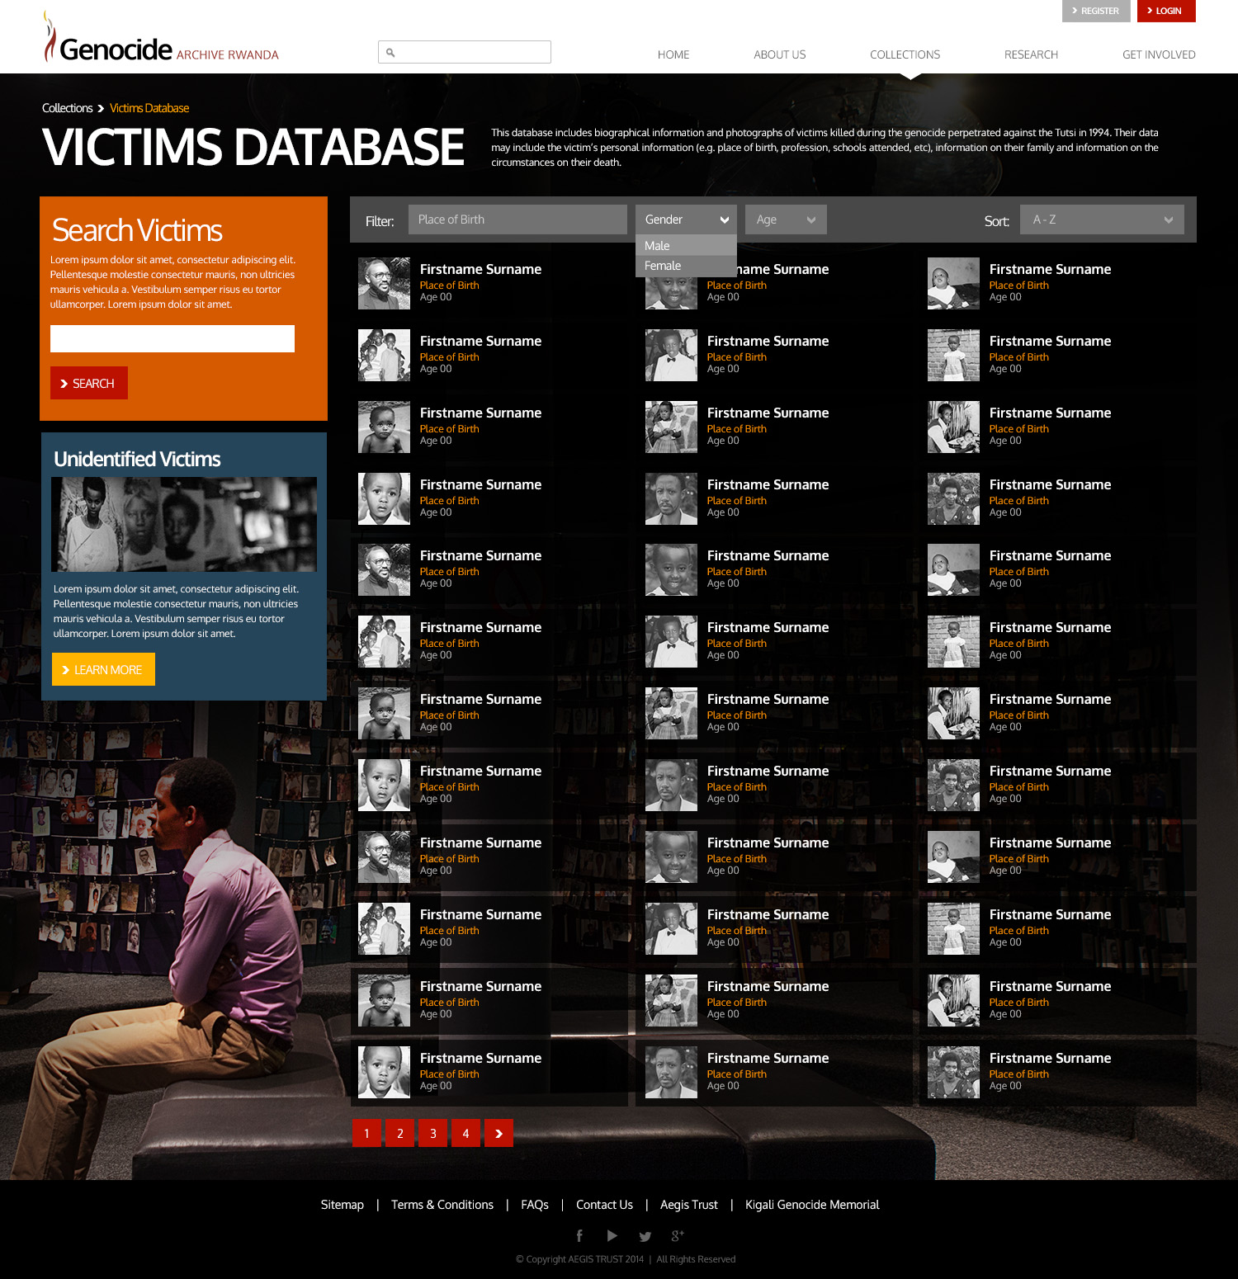1238x1279 pixels.
Task: Open the A - Z sort dropdown
Action: pos(1101,219)
